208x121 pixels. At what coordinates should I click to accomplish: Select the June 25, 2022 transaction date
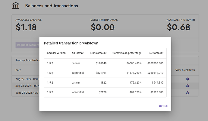pyautogui.click(x=27, y=93)
